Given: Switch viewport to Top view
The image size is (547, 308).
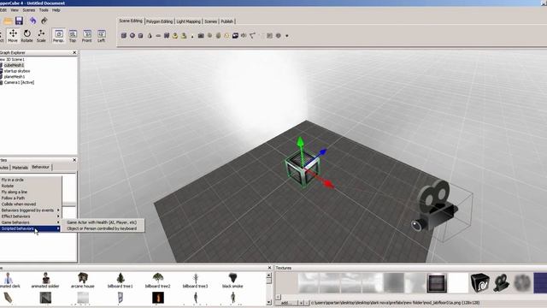Looking at the screenshot, I should coord(73,36).
